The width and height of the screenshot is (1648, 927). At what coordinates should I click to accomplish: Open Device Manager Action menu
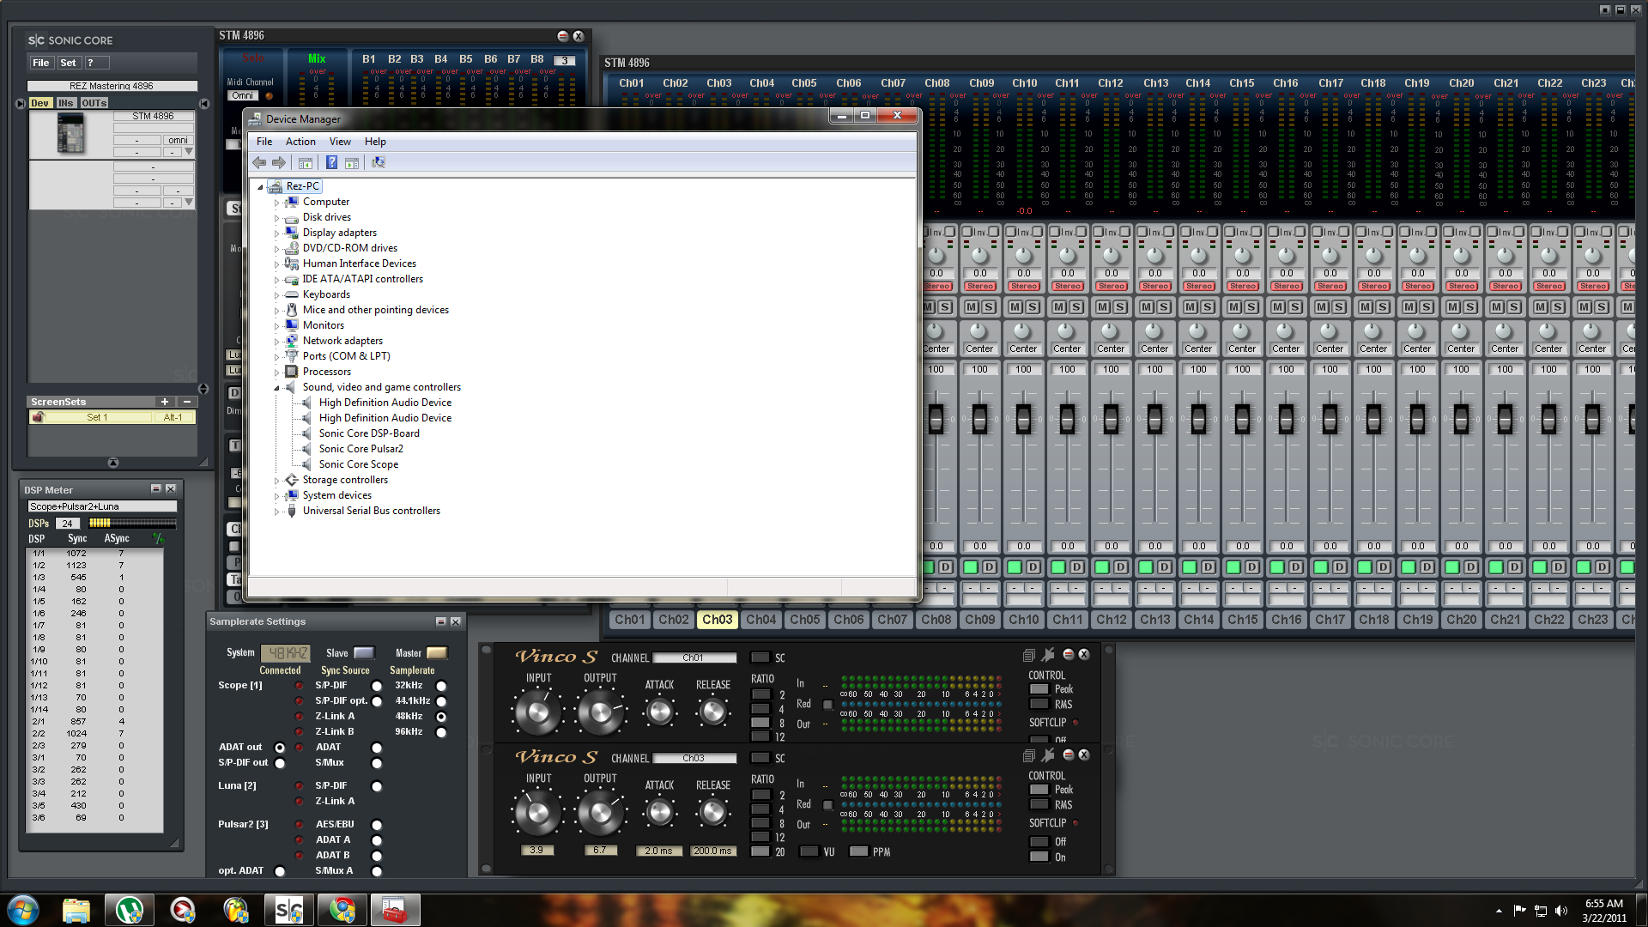pyautogui.click(x=300, y=142)
